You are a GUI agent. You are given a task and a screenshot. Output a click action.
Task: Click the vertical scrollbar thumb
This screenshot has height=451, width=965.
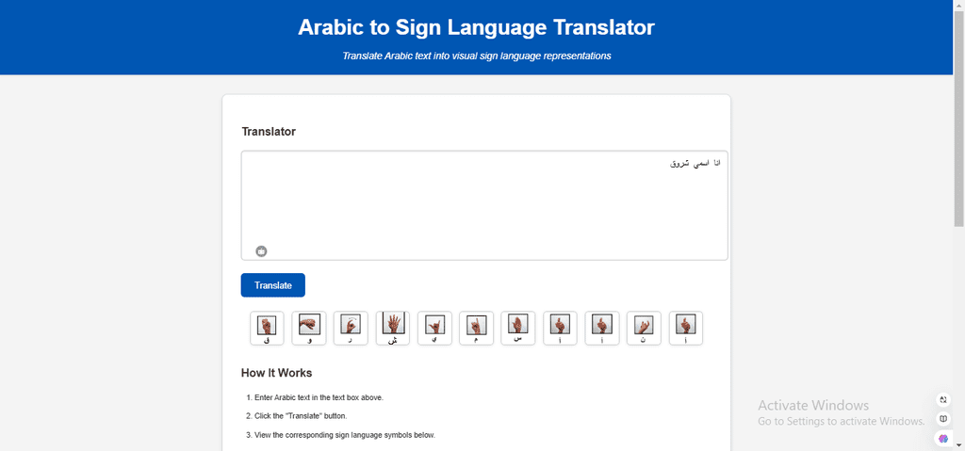(958, 118)
